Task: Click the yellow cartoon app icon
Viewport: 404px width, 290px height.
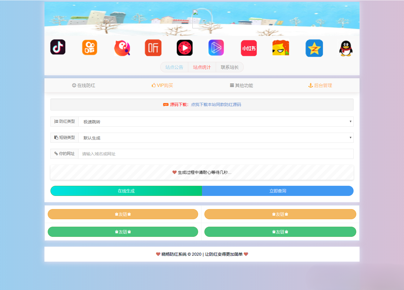Action: [280, 47]
